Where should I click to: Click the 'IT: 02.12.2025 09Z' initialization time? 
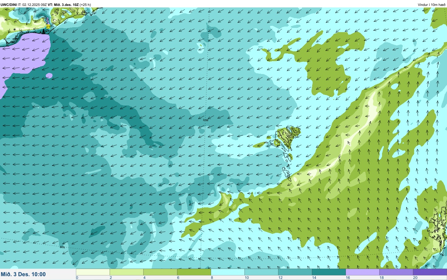(32, 5)
